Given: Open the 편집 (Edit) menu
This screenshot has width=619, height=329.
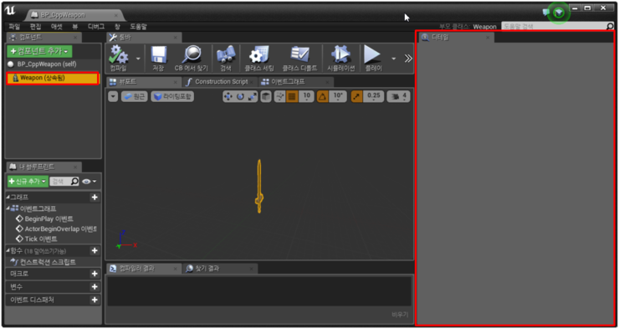Looking at the screenshot, I should (x=35, y=27).
